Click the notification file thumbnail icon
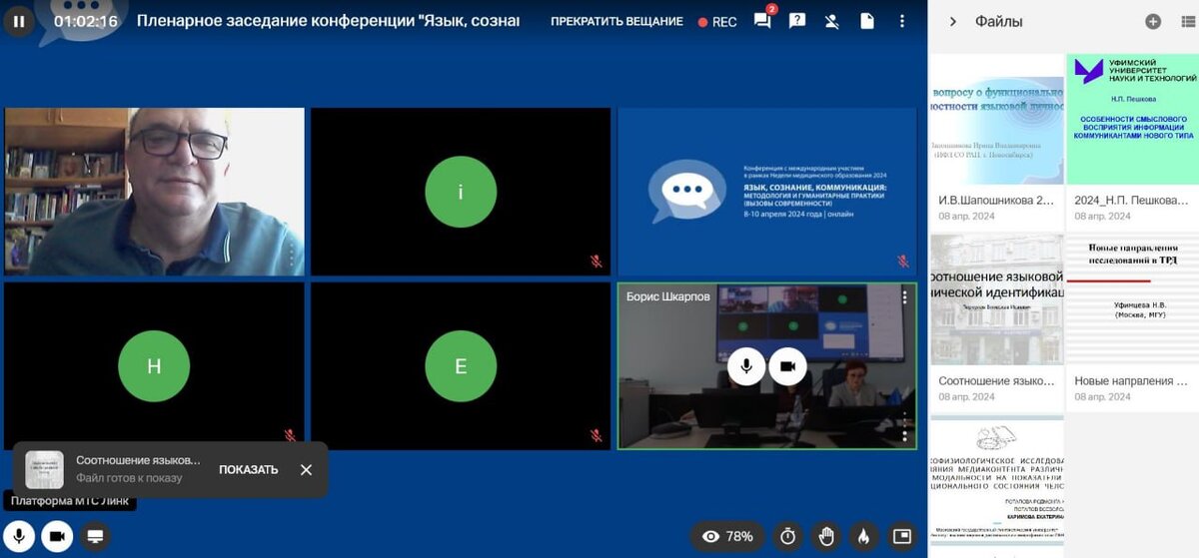1199x558 pixels. click(x=44, y=469)
